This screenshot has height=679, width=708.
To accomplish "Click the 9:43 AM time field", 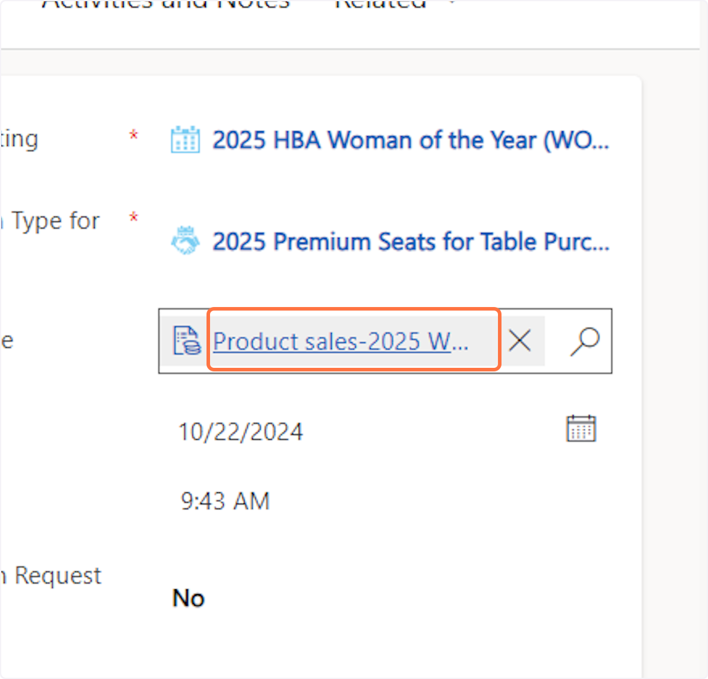I will click(225, 501).
